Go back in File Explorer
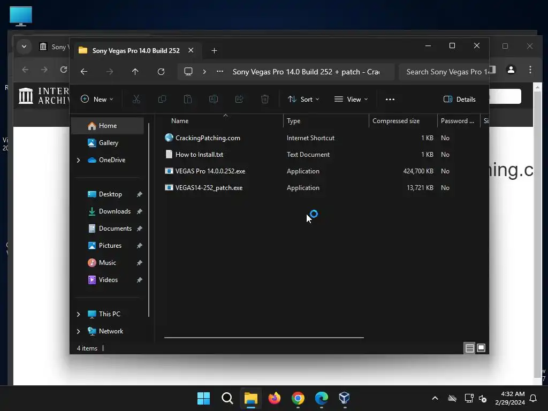 coord(84,72)
